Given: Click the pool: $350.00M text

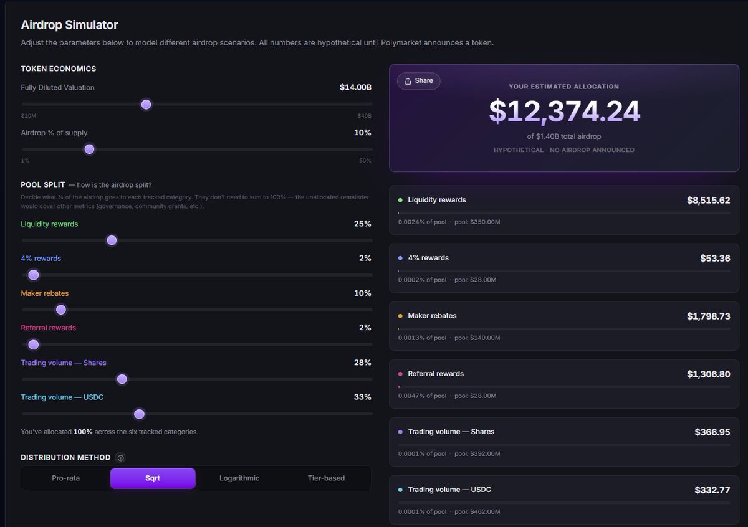Looking at the screenshot, I should click(x=477, y=222).
